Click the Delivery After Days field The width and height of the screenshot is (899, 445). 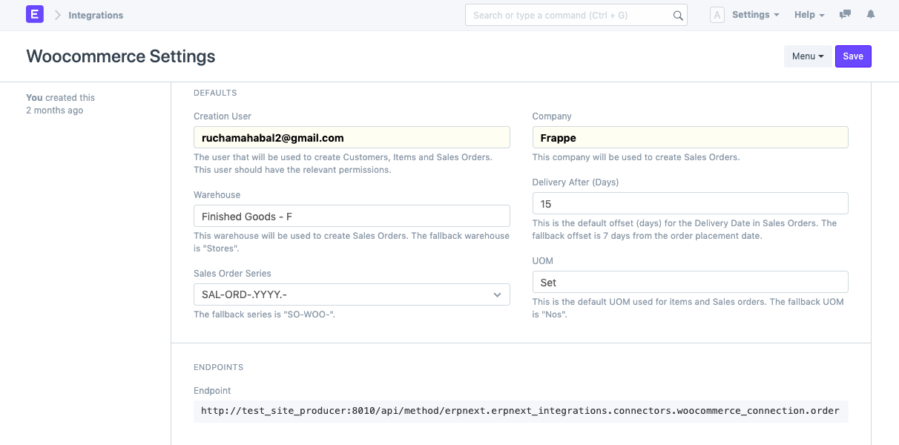point(690,203)
